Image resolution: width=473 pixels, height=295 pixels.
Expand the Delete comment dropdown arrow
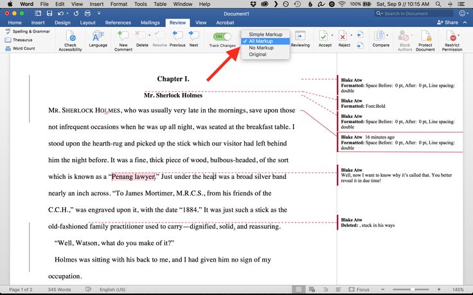click(x=149, y=35)
